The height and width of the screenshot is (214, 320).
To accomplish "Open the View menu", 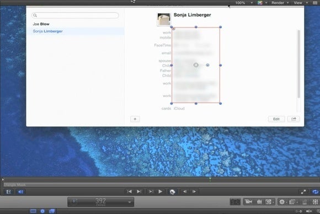I will (300, 3).
